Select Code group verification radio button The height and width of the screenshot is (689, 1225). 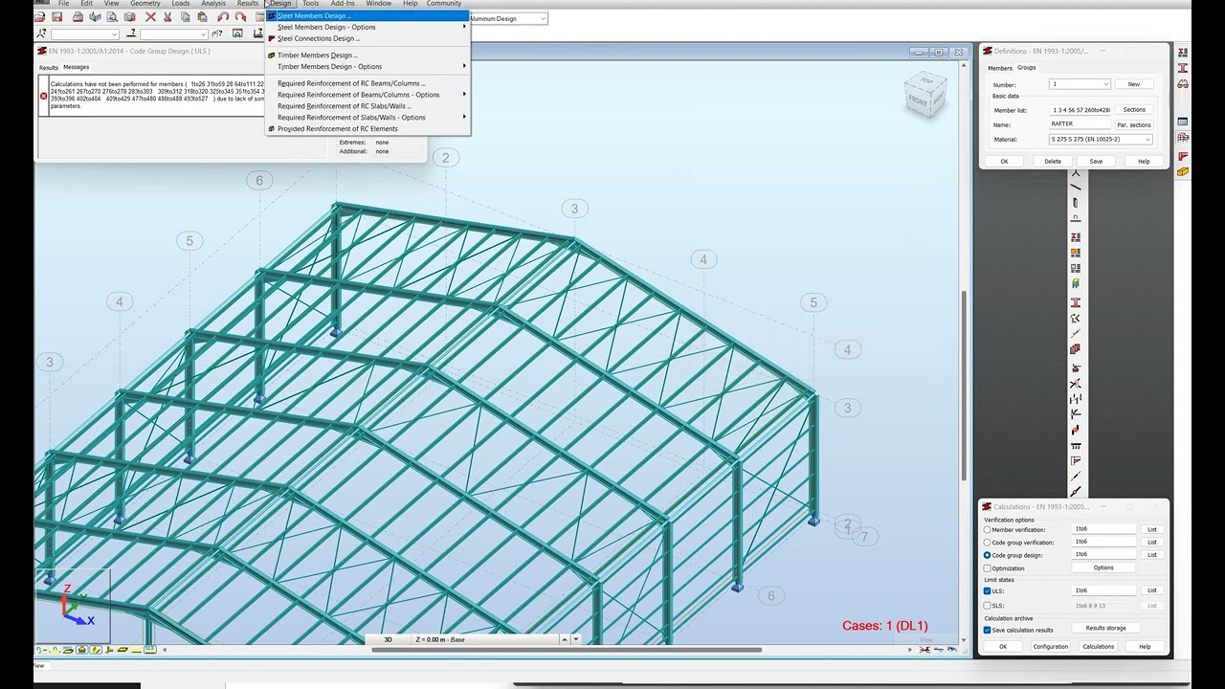click(x=988, y=543)
